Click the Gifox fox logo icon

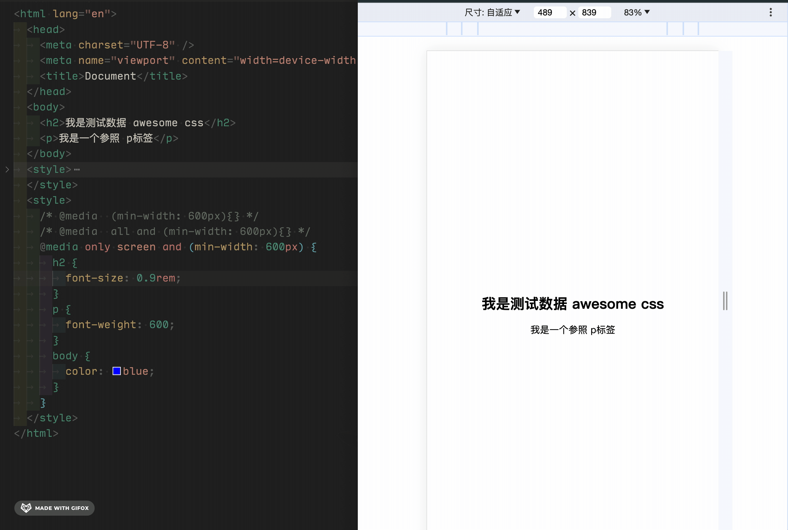pos(26,508)
